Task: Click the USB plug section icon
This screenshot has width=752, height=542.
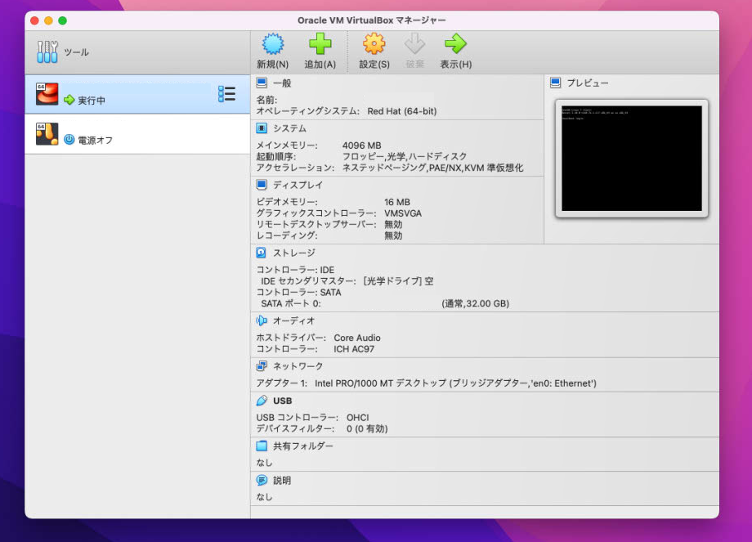Action: pyautogui.click(x=262, y=401)
